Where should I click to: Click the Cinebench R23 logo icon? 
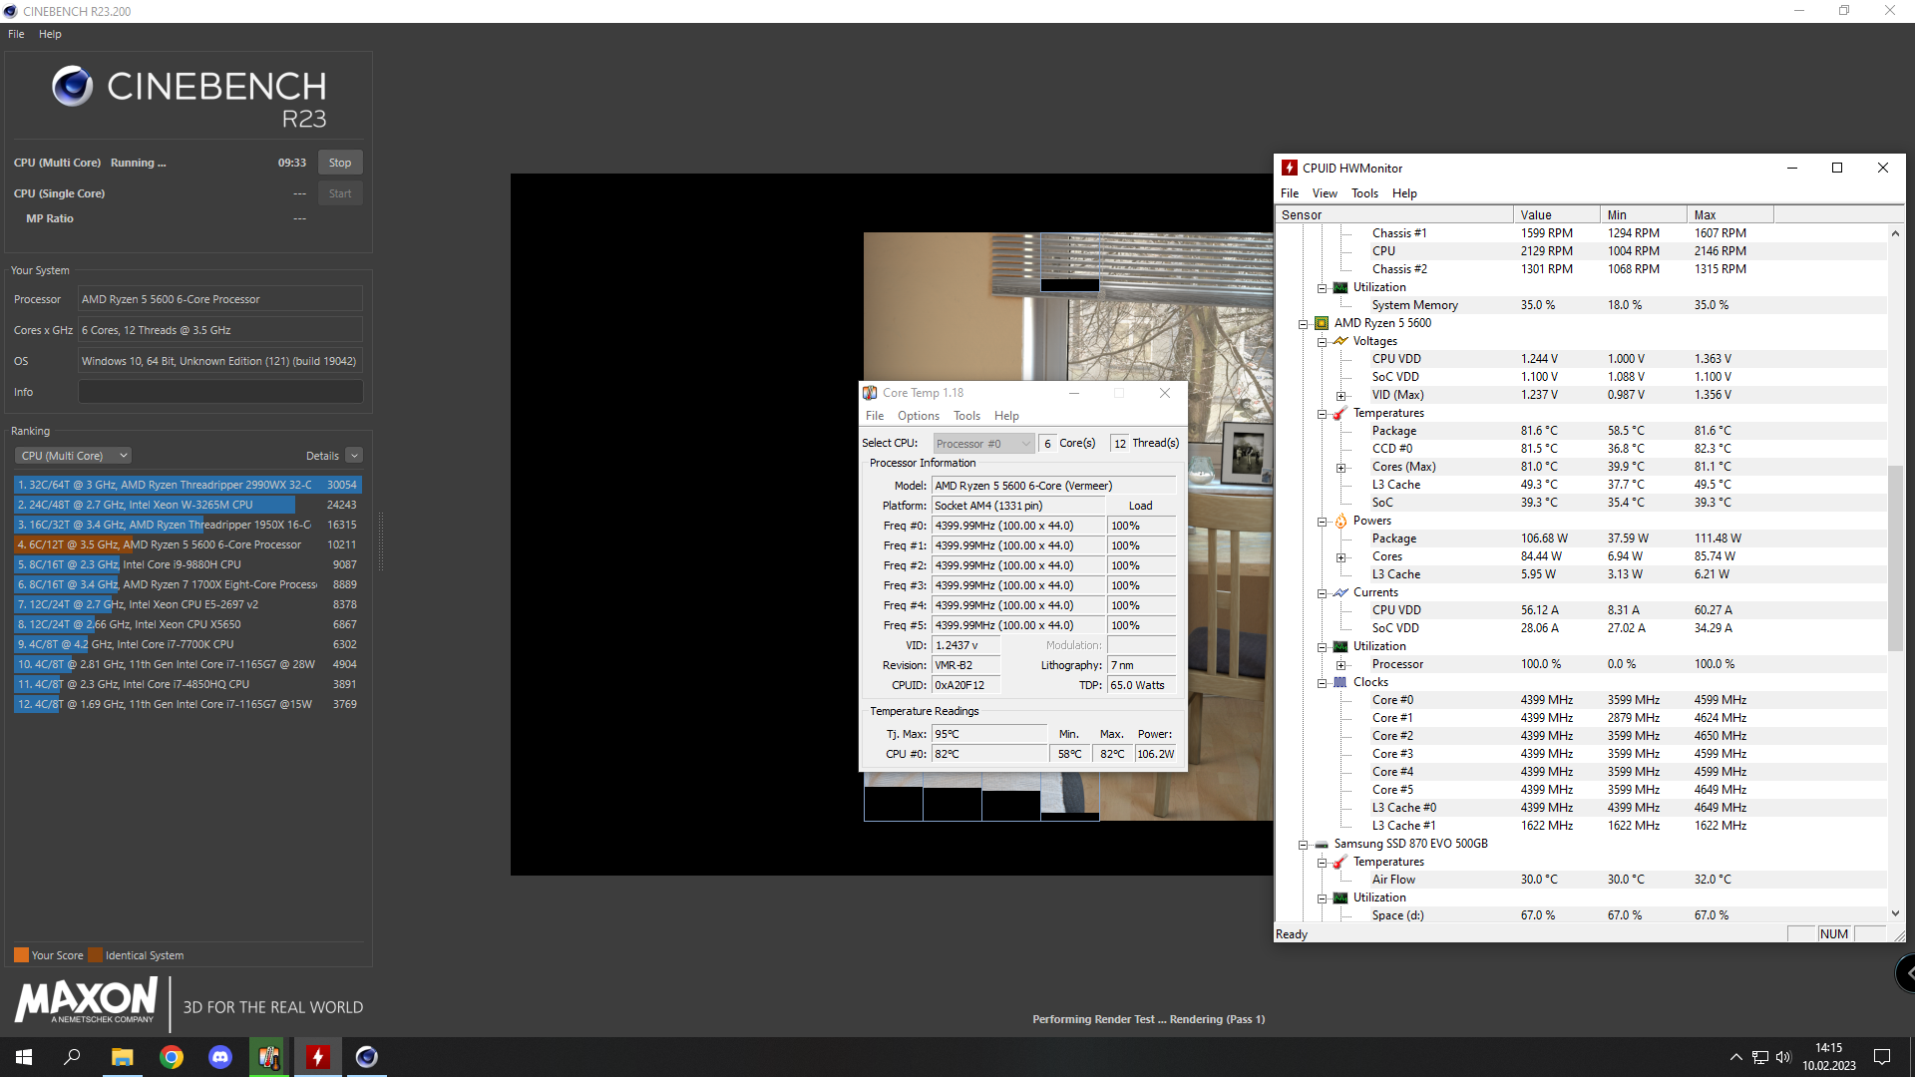(72, 87)
